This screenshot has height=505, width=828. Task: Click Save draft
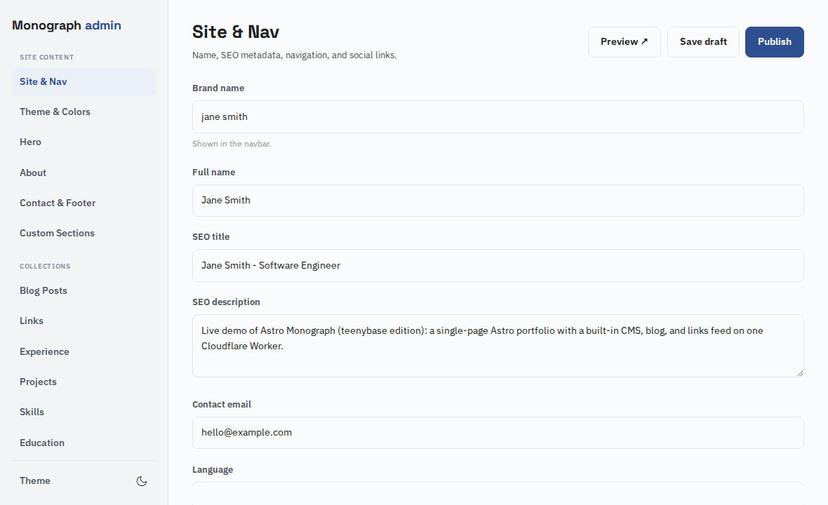[703, 41]
